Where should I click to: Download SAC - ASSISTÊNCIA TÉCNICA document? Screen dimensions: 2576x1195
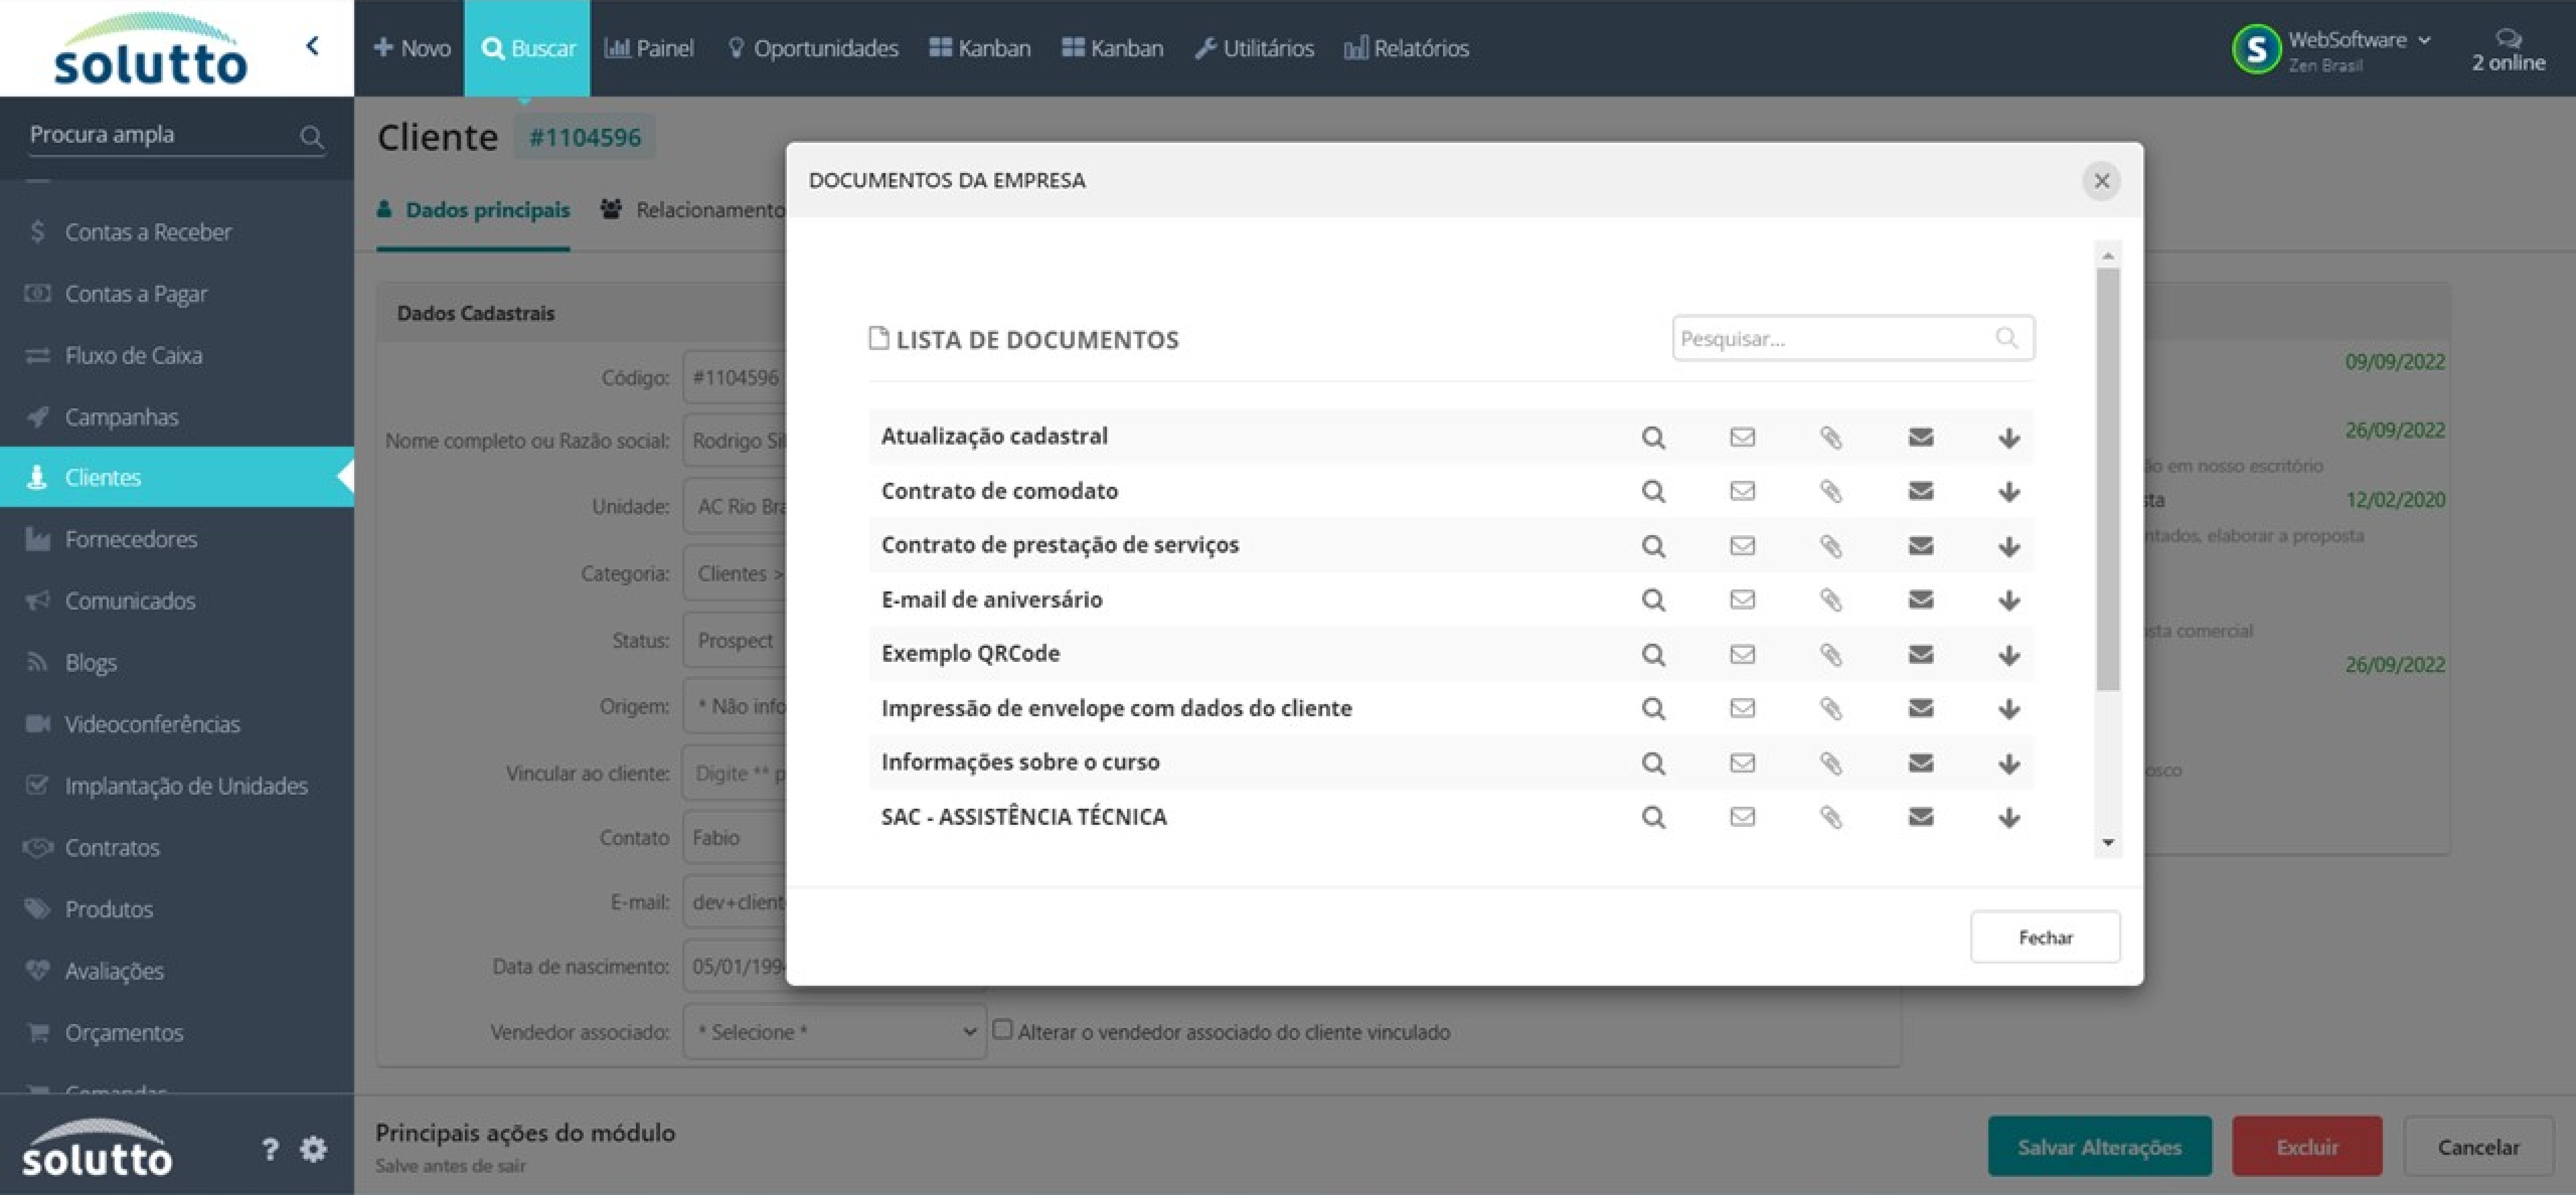(x=2008, y=819)
